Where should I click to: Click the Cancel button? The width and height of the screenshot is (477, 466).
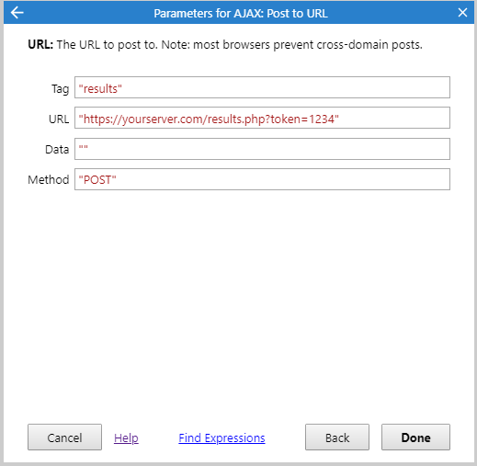point(64,438)
